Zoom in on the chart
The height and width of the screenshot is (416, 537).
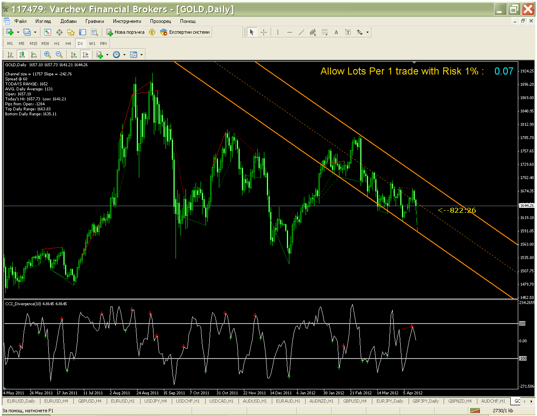click(48, 55)
